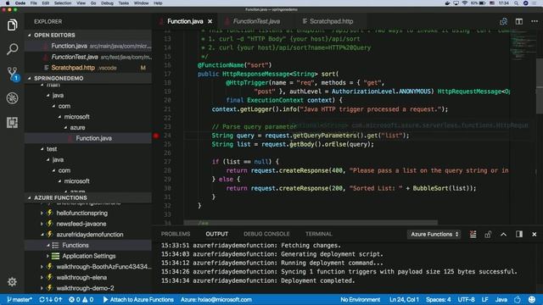Open the Extensions view in activity bar
Viewport: 543px width, 305px height.
12,122
